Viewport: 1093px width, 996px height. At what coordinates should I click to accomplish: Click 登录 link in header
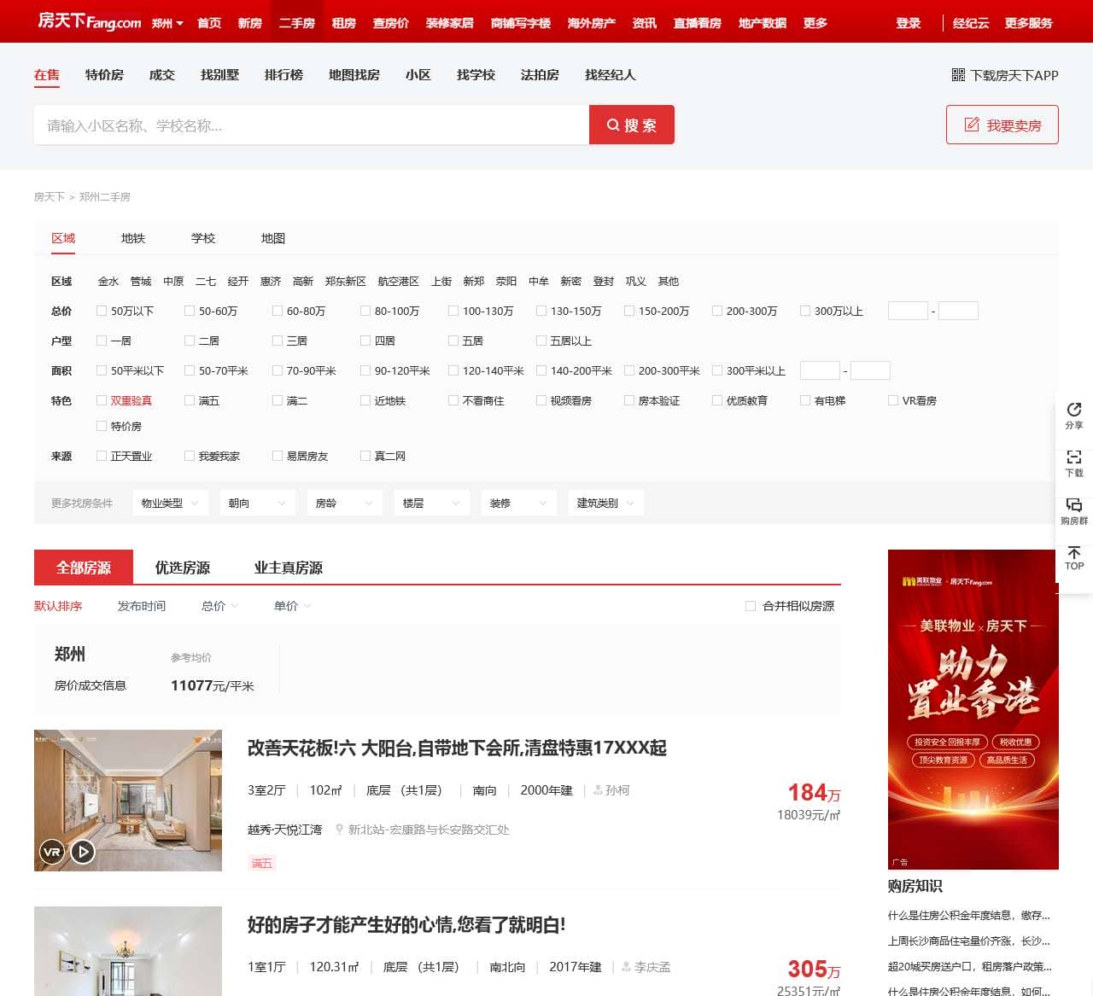[909, 23]
